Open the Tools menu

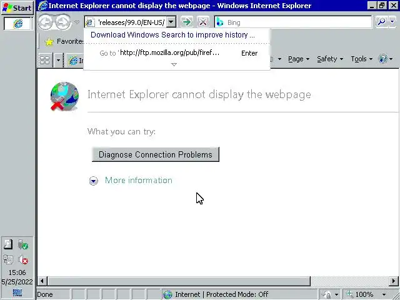[361, 59]
